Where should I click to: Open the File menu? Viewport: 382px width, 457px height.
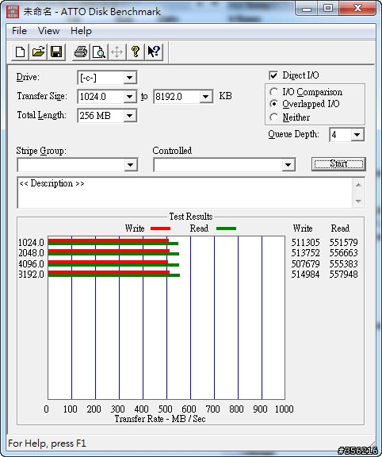coord(19,31)
